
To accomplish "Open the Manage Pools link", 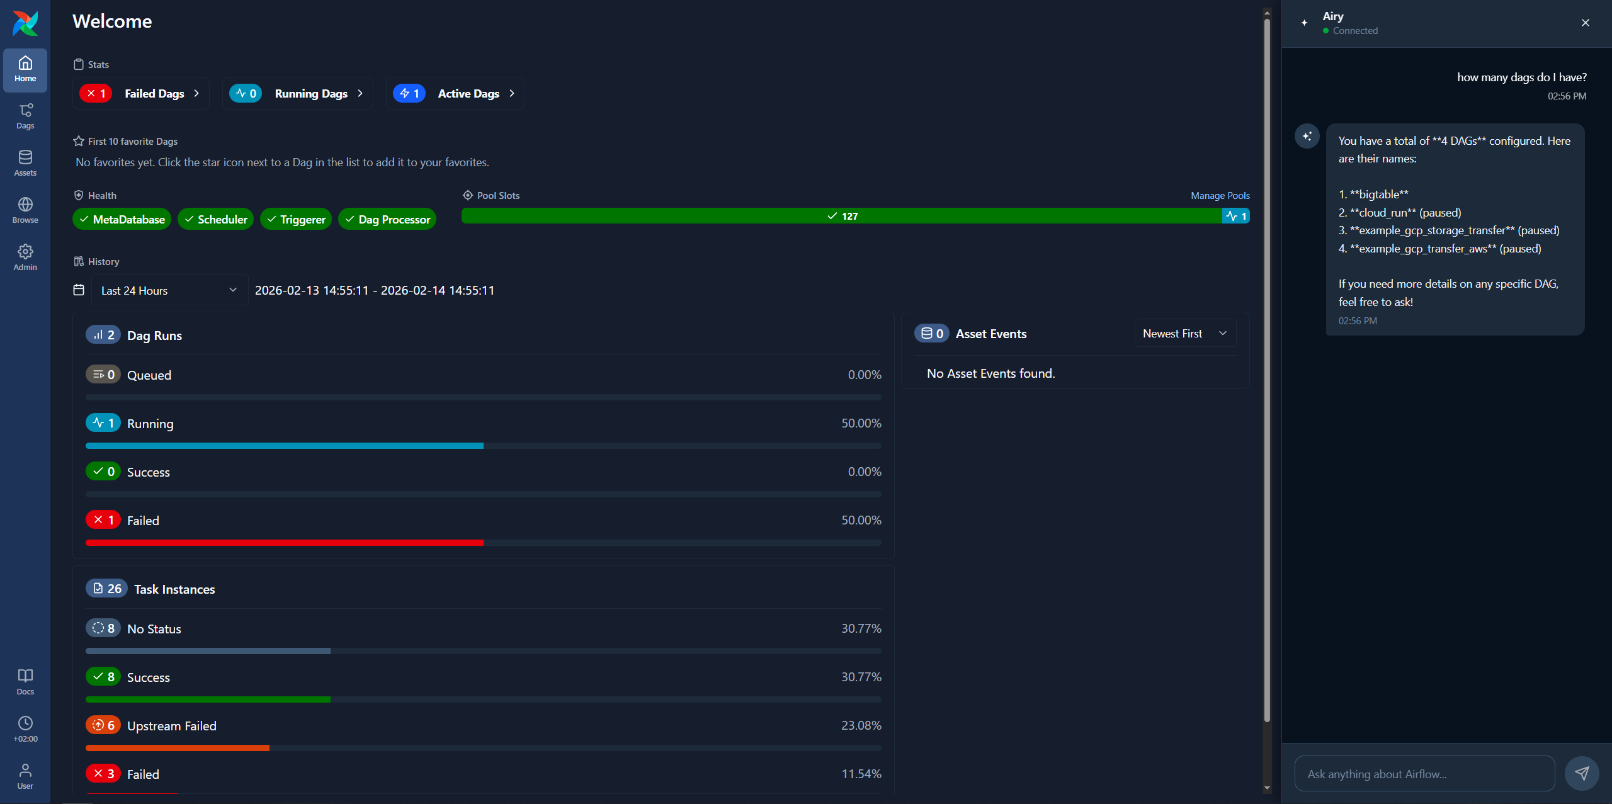I will (x=1220, y=195).
